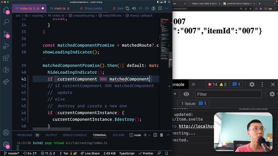Select the Console tab in DevTools
278x156 pixels.
coord(179,84)
